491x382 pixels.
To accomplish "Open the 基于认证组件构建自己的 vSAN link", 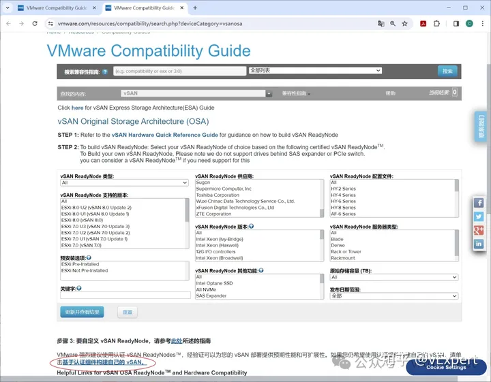I will click(x=104, y=362).
